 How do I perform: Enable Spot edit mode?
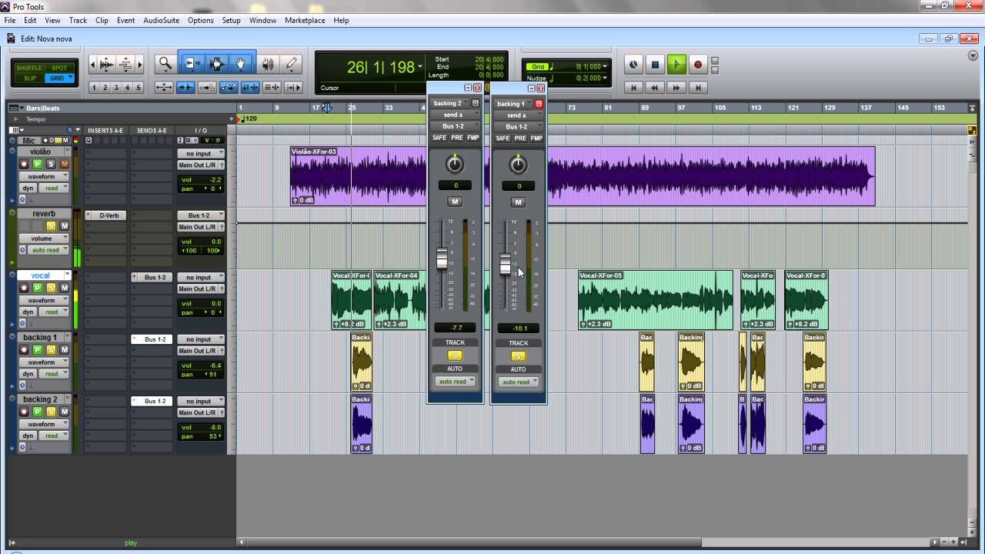[59, 68]
